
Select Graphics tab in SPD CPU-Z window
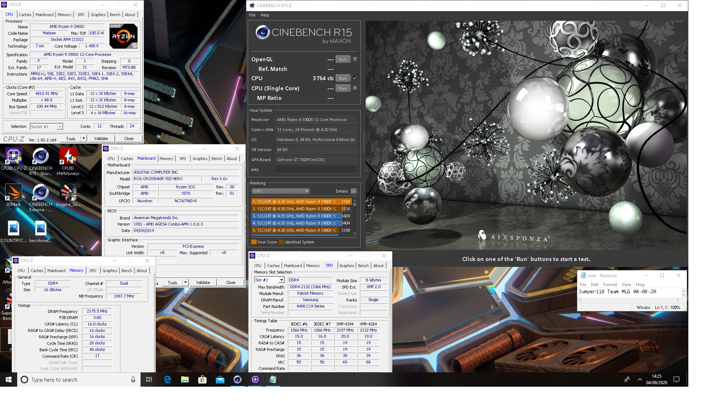346,266
